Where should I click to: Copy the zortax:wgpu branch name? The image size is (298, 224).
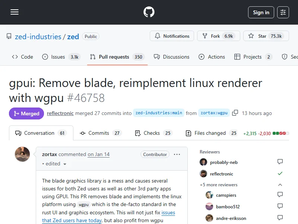click(235, 113)
